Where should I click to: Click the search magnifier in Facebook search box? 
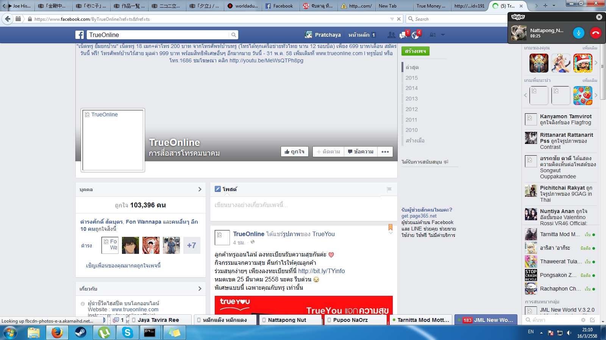(234, 35)
